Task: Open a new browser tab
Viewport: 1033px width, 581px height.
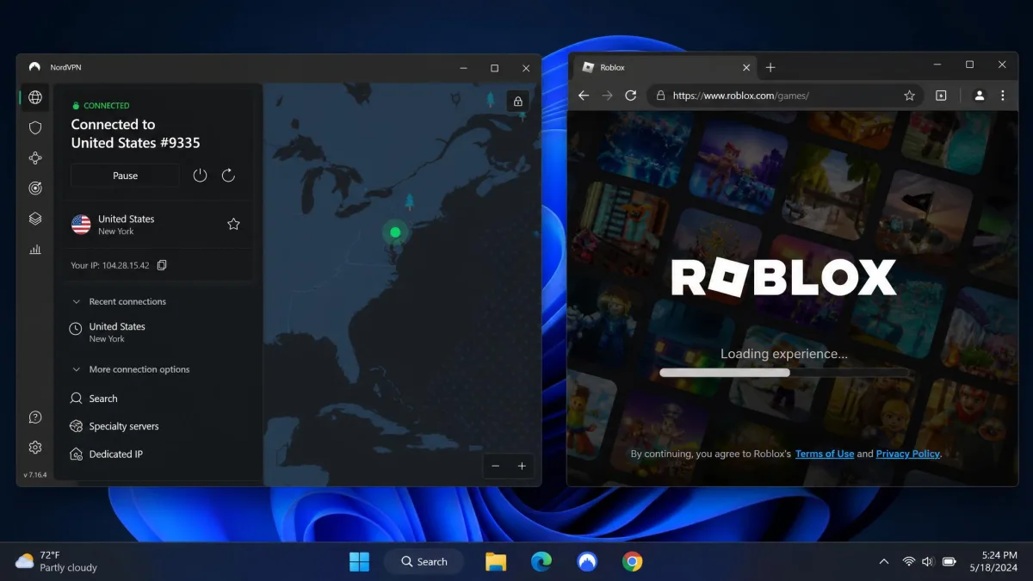Action: tap(770, 67)
